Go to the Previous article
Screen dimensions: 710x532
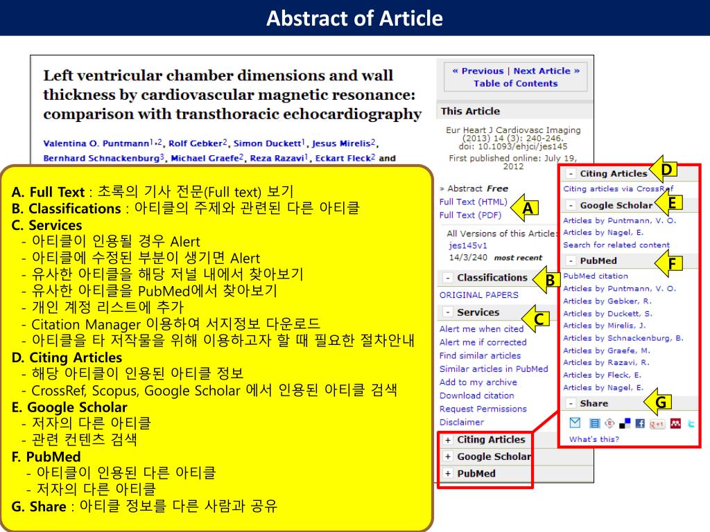pos(478,71)
